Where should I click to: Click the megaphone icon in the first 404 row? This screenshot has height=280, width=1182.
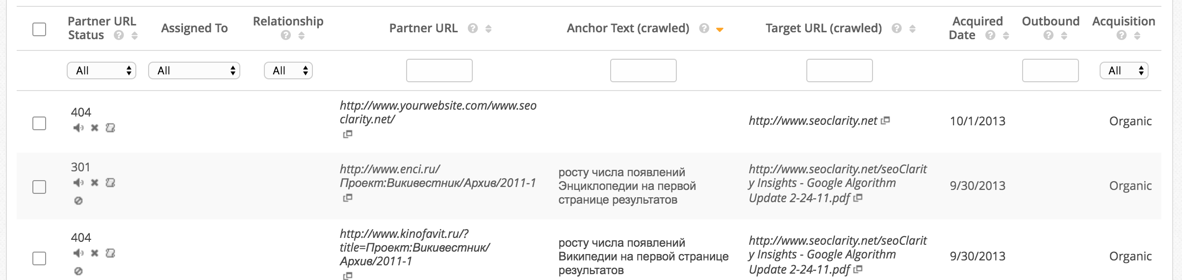click(x=78, y=128)
